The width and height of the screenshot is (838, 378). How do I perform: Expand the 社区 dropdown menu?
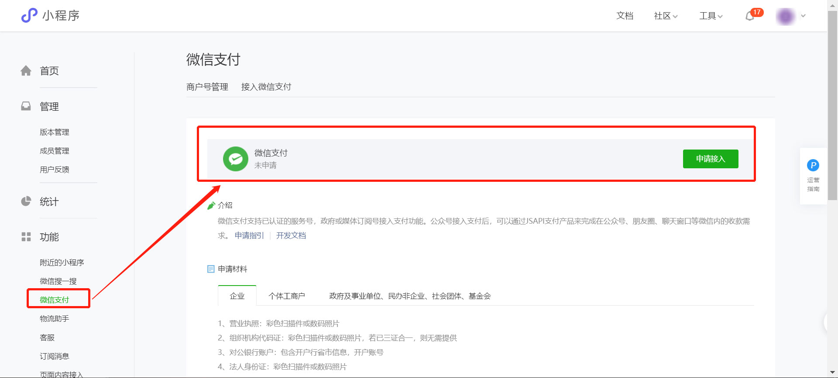[666, 16]
